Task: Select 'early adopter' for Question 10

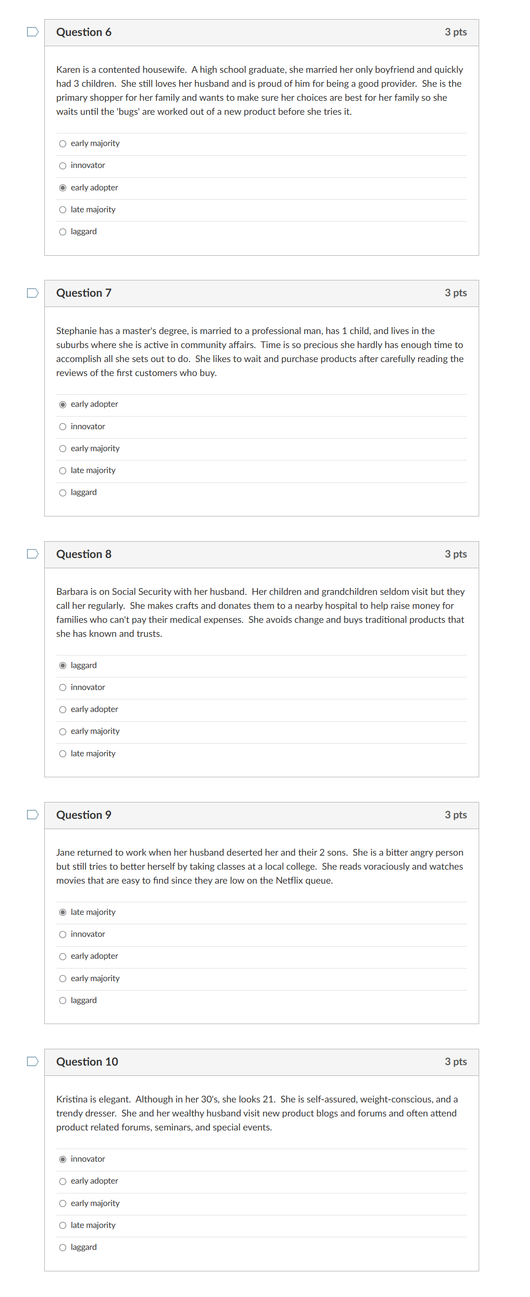Action: (63, 1181)
